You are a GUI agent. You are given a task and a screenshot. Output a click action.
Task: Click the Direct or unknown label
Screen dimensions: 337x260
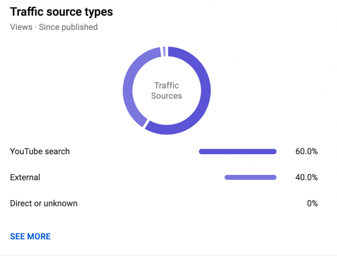(x=44, y=204)
